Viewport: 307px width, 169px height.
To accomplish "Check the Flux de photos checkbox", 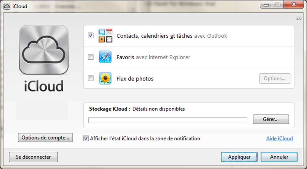I will coord(91,79).
